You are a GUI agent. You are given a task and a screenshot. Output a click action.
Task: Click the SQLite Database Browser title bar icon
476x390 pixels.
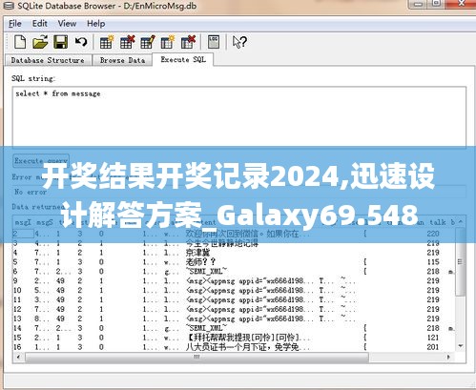10,6
